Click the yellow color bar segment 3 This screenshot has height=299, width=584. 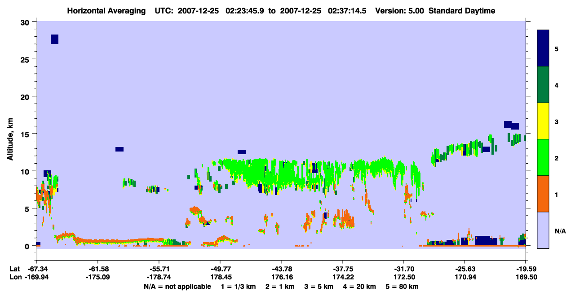[543, 121]
